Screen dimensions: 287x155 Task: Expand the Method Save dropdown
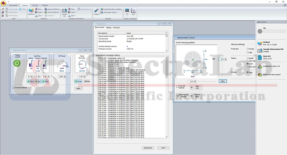point(40,16)
